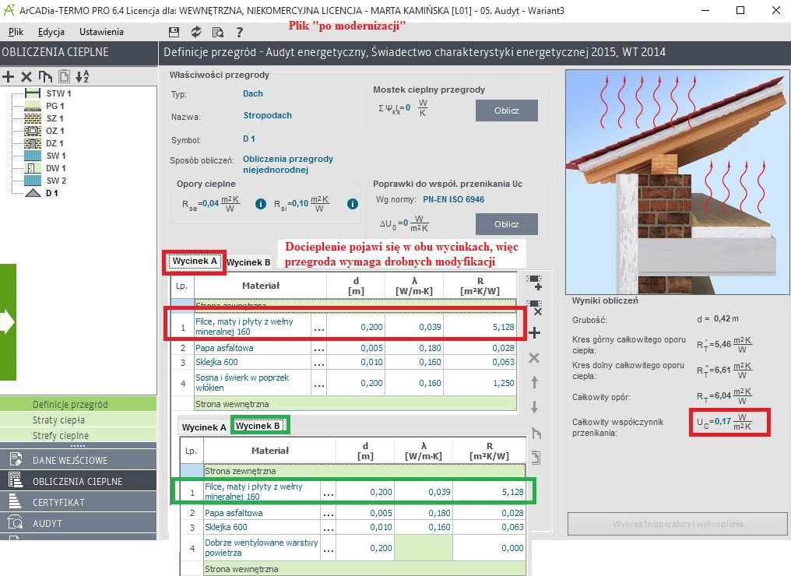791x576 pixels.
Task: Sort partitions with the A-Z sort icon
Action: click(83, 76)
